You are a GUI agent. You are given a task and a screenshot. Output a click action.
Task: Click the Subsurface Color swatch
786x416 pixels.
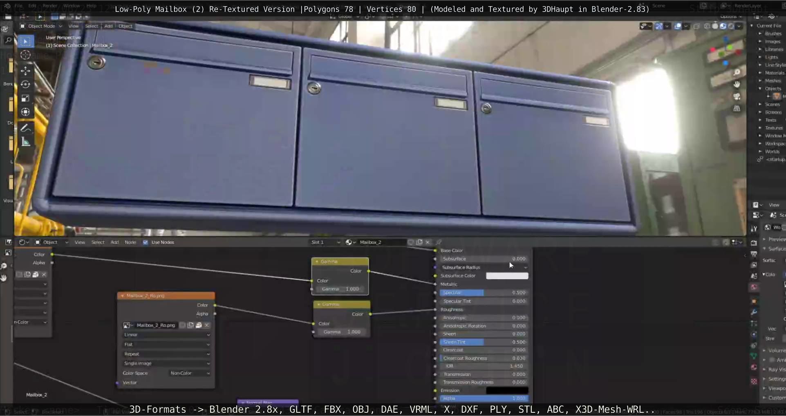point(507,276)
